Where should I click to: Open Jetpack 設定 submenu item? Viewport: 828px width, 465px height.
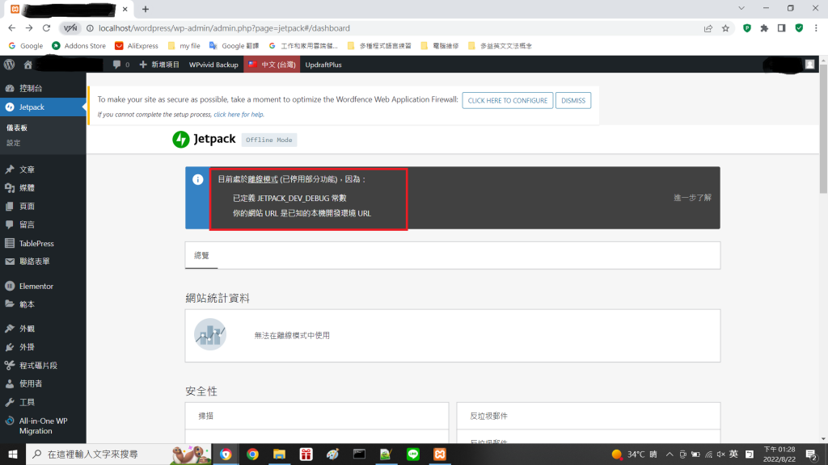click(13, 143)
